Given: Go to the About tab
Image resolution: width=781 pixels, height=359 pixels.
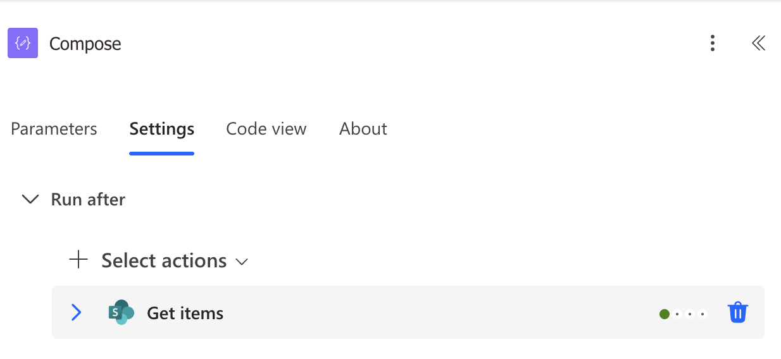Looking at the screenshot, I should 363,129.
